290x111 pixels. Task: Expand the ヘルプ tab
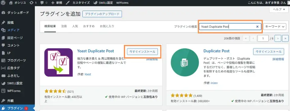[x=279, y=9]
